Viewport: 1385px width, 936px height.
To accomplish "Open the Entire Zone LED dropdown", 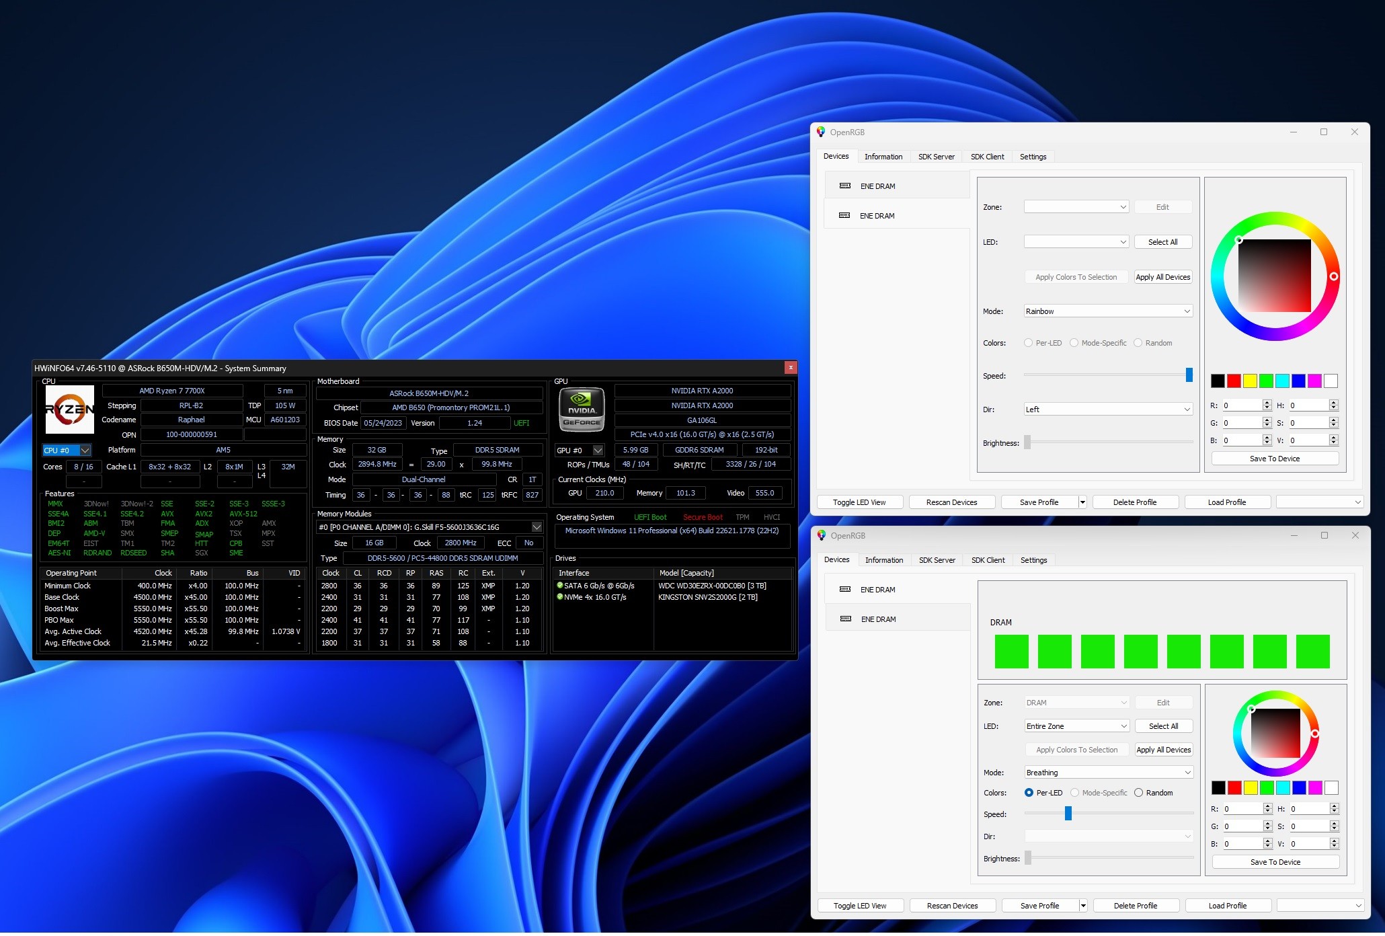I will [1076, 726].
